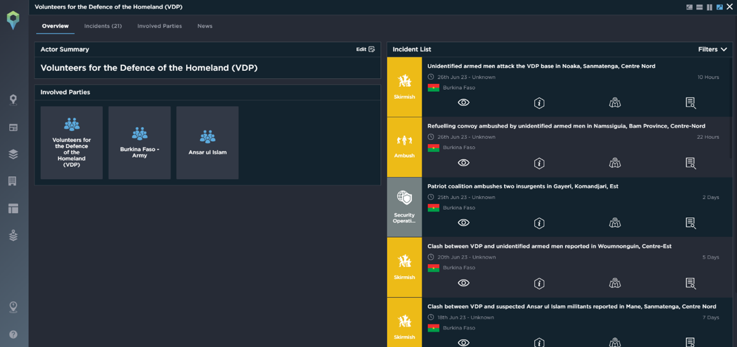Open the layers sidebar icon
Viewport: 737px width, 347px height.
point(13,154)
